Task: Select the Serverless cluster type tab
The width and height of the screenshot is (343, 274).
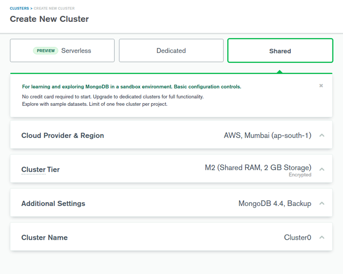Action: click(x=62, y=51)
